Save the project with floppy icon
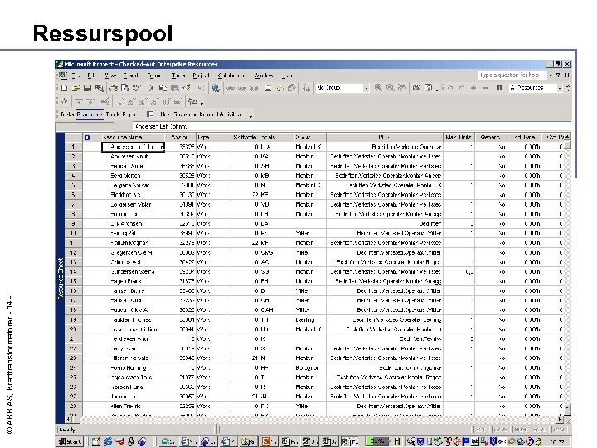This screenshot has width=597, height=448. pos(88,88)
